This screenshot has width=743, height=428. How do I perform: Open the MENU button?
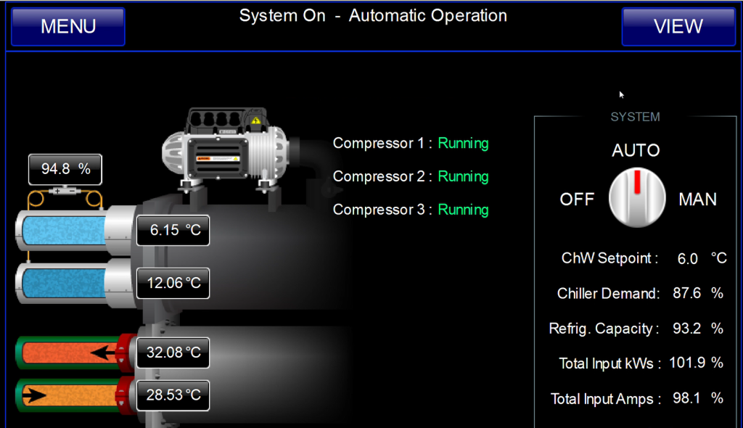68,27
